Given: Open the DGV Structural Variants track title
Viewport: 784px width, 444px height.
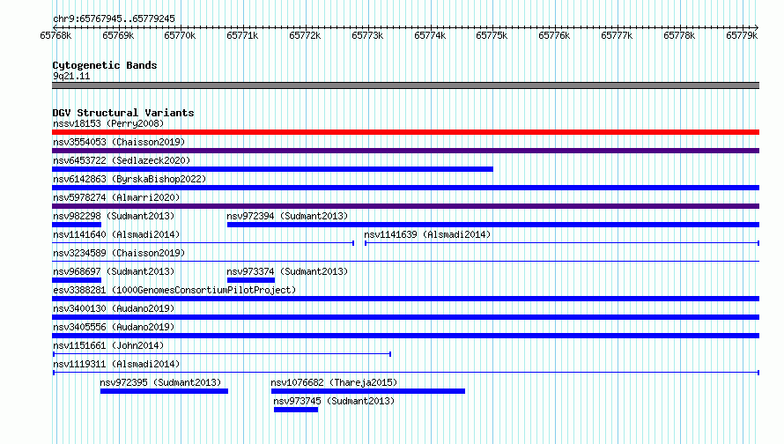Looking at the screenshot, I should point(123,113).
